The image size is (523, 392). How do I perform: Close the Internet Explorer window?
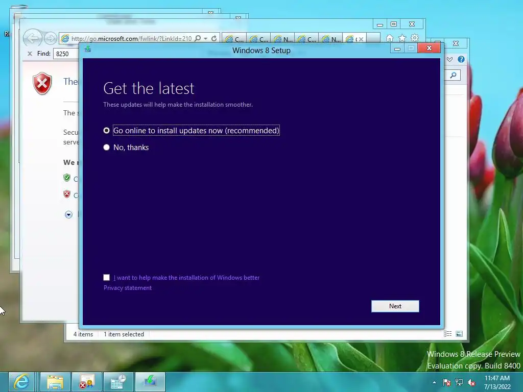click(412, 24)
